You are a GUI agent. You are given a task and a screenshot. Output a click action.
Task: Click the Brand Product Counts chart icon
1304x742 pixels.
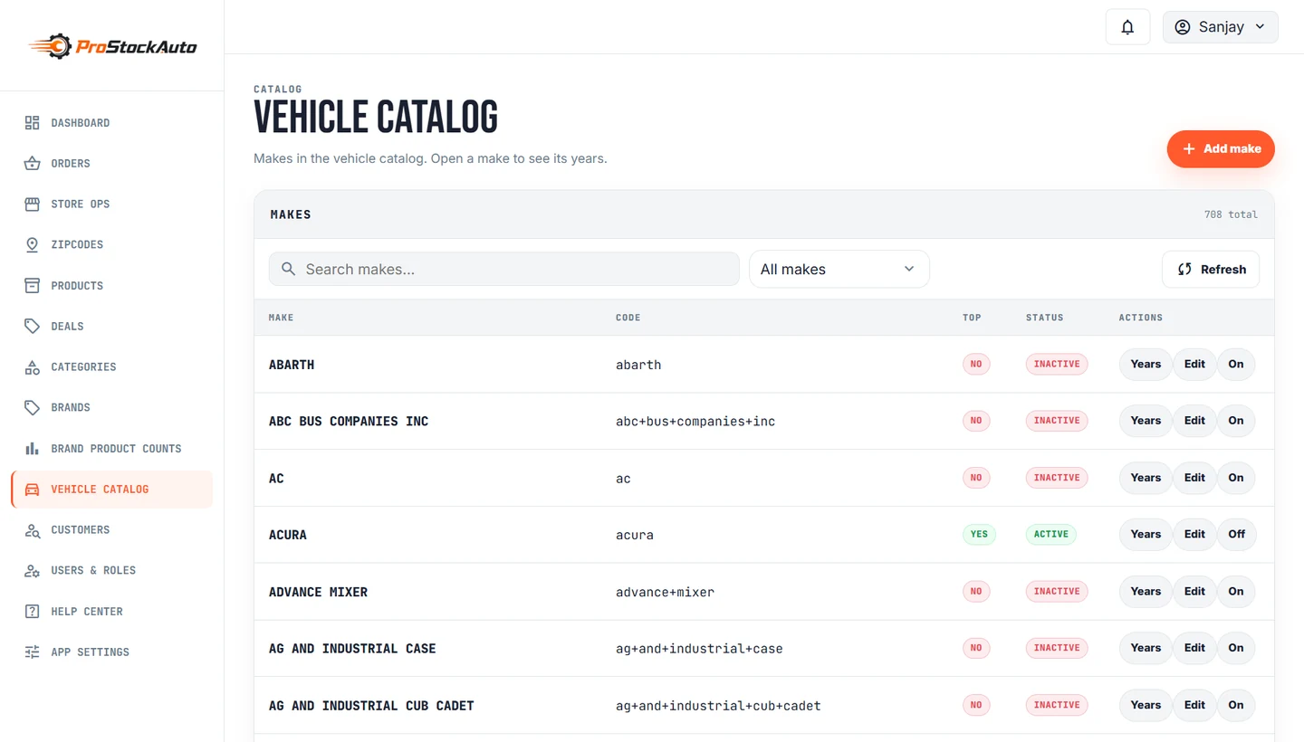(x=33, y=449)
